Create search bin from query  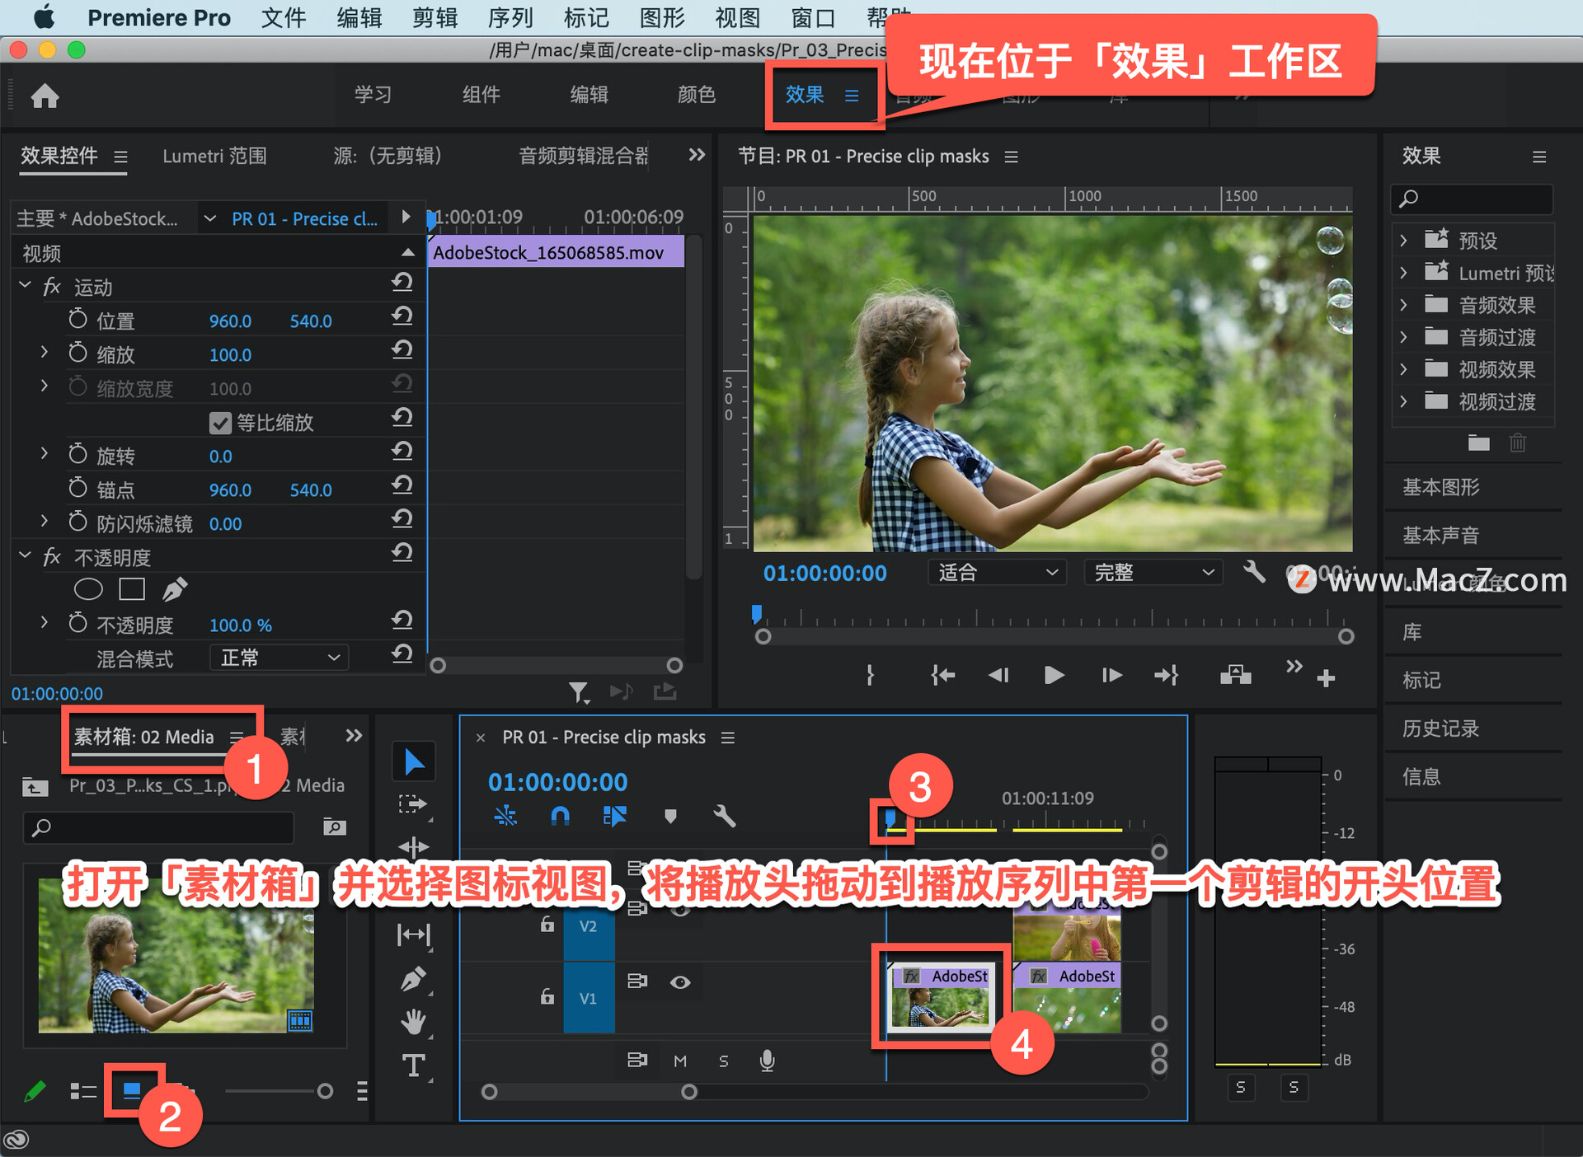click(334, 827)
